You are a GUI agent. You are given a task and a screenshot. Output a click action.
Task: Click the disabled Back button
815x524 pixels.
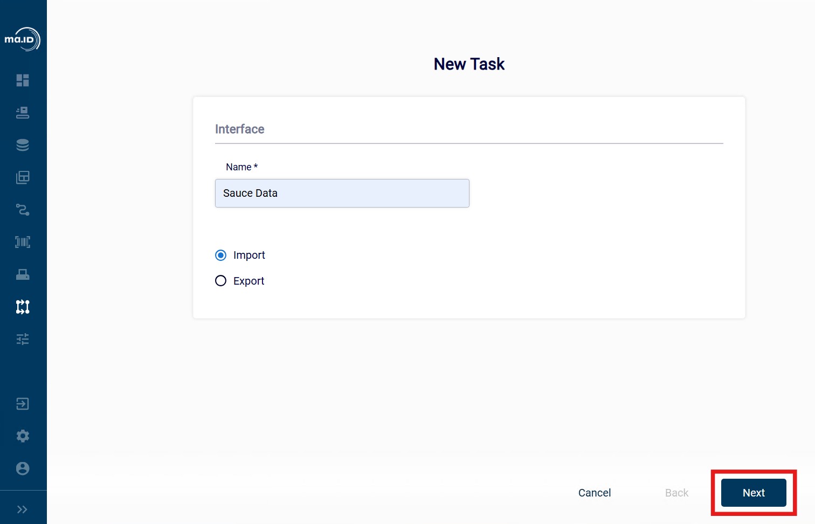[x=676, y=493]
